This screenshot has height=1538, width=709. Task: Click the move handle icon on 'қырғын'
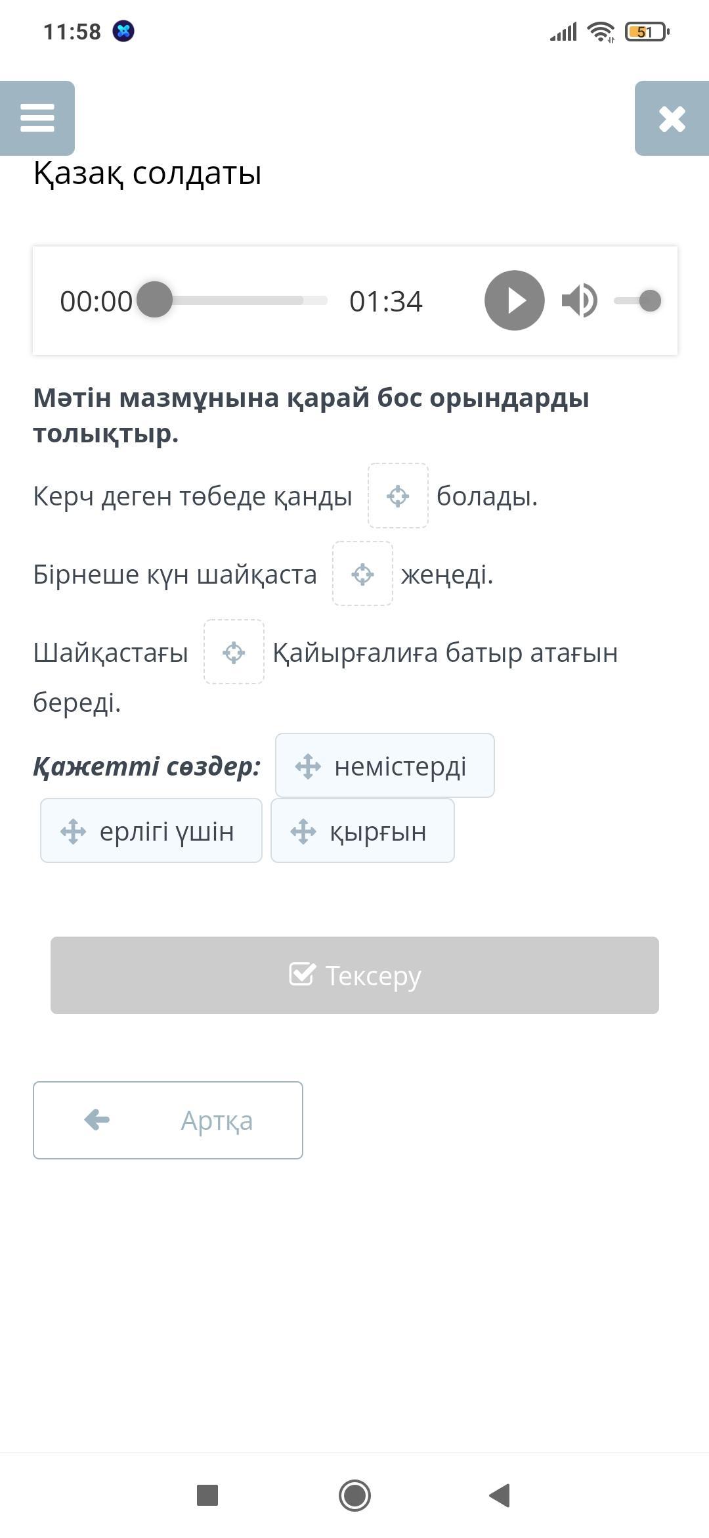click(x=303, y=831)
